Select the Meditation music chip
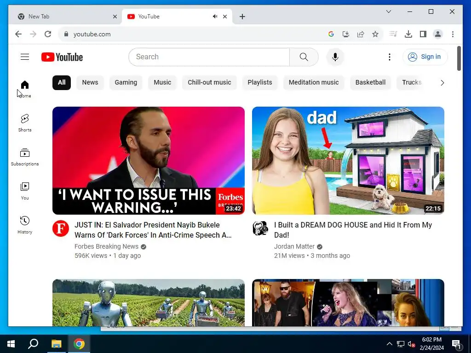This screenshot has width=471, height=353. 314,83
